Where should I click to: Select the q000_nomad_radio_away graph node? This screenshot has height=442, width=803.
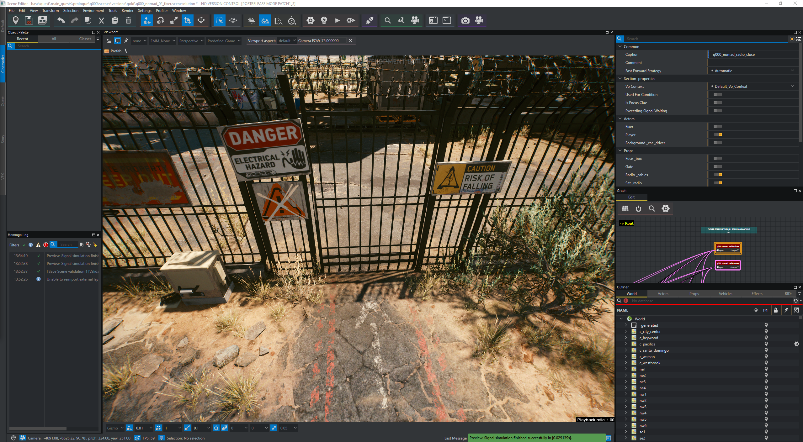728,265
